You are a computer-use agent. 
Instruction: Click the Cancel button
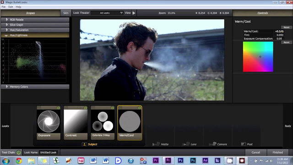point(256,153)
